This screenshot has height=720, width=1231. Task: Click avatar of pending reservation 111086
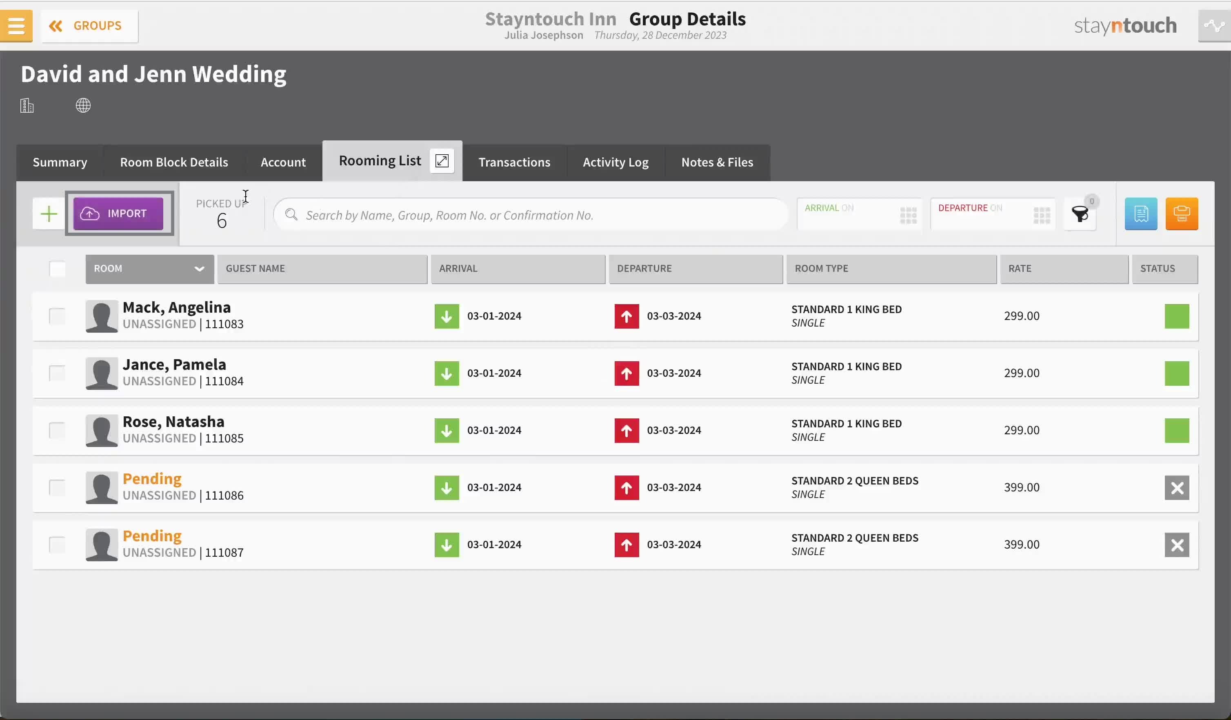[102, 487]
